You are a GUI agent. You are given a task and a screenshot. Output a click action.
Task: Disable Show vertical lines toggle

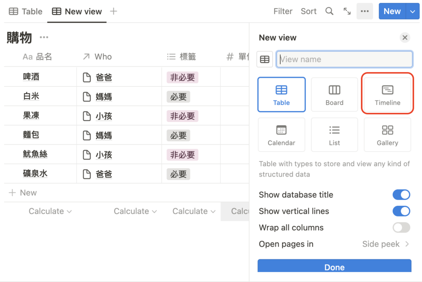coord(401,211)
